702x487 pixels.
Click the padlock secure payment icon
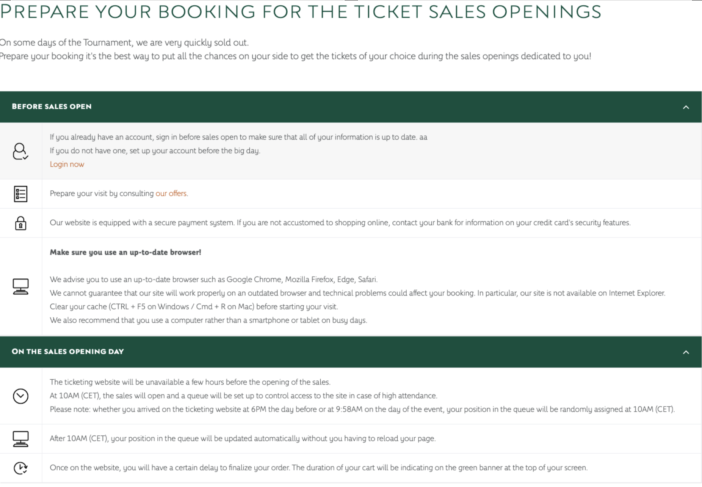(20, 223)
